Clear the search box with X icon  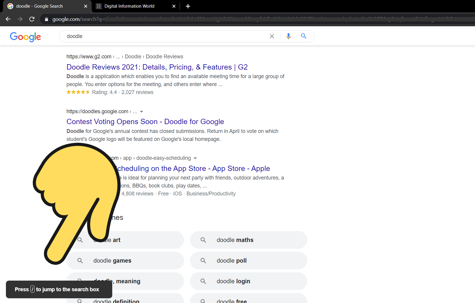coord(272,36)
